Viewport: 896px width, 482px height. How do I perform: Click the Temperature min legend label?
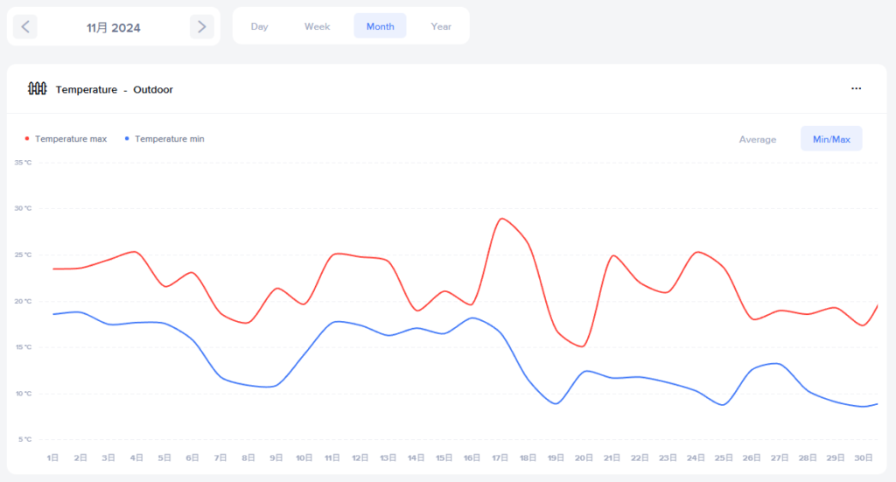pyautogui.click(x=170, y=138)
